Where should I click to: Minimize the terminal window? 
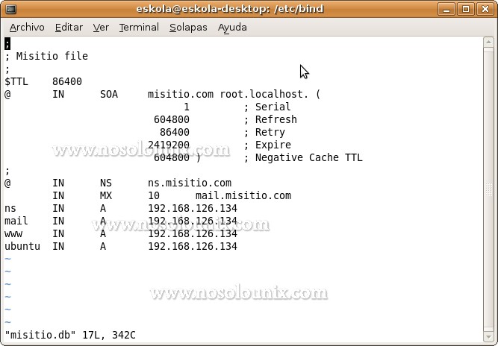(446, 9)
